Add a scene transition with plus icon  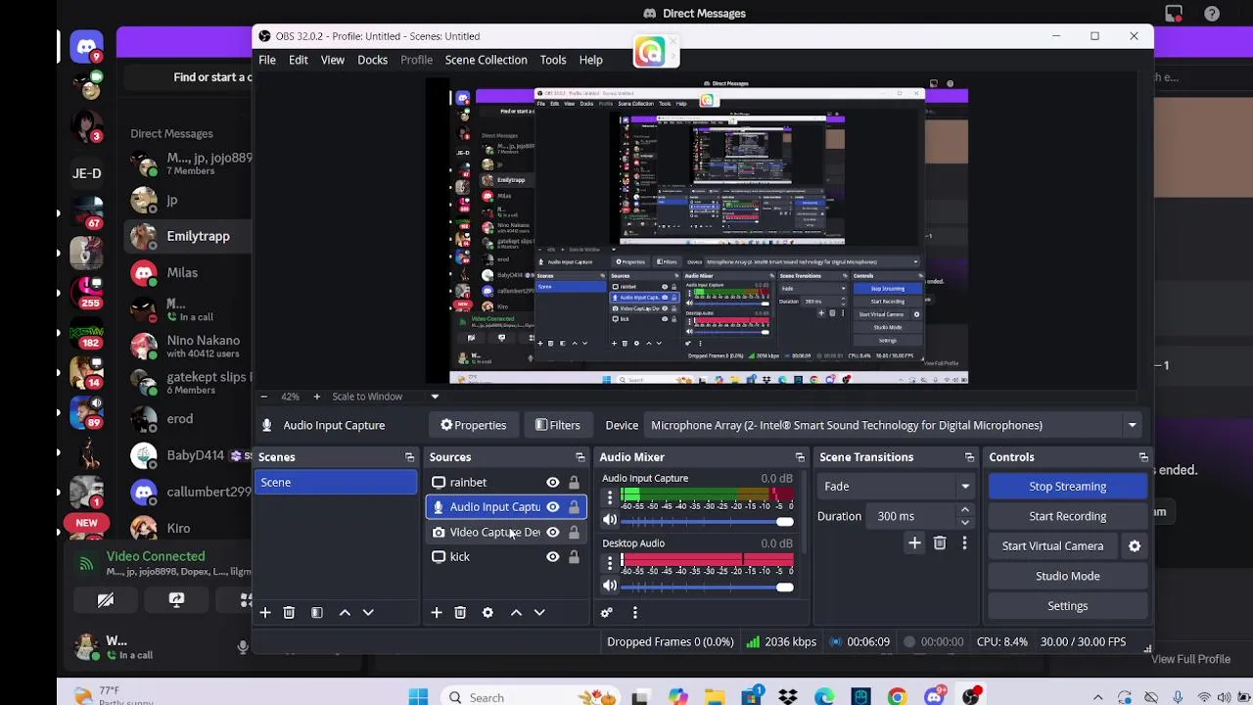coord(914,542)
